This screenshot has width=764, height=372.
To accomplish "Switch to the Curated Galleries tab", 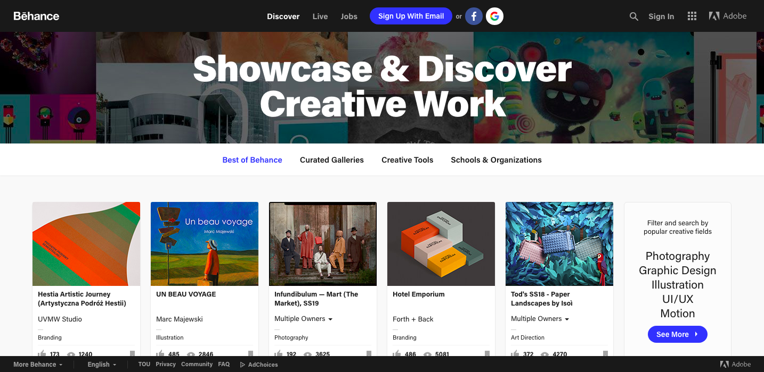I will click(x=331, y=159).
